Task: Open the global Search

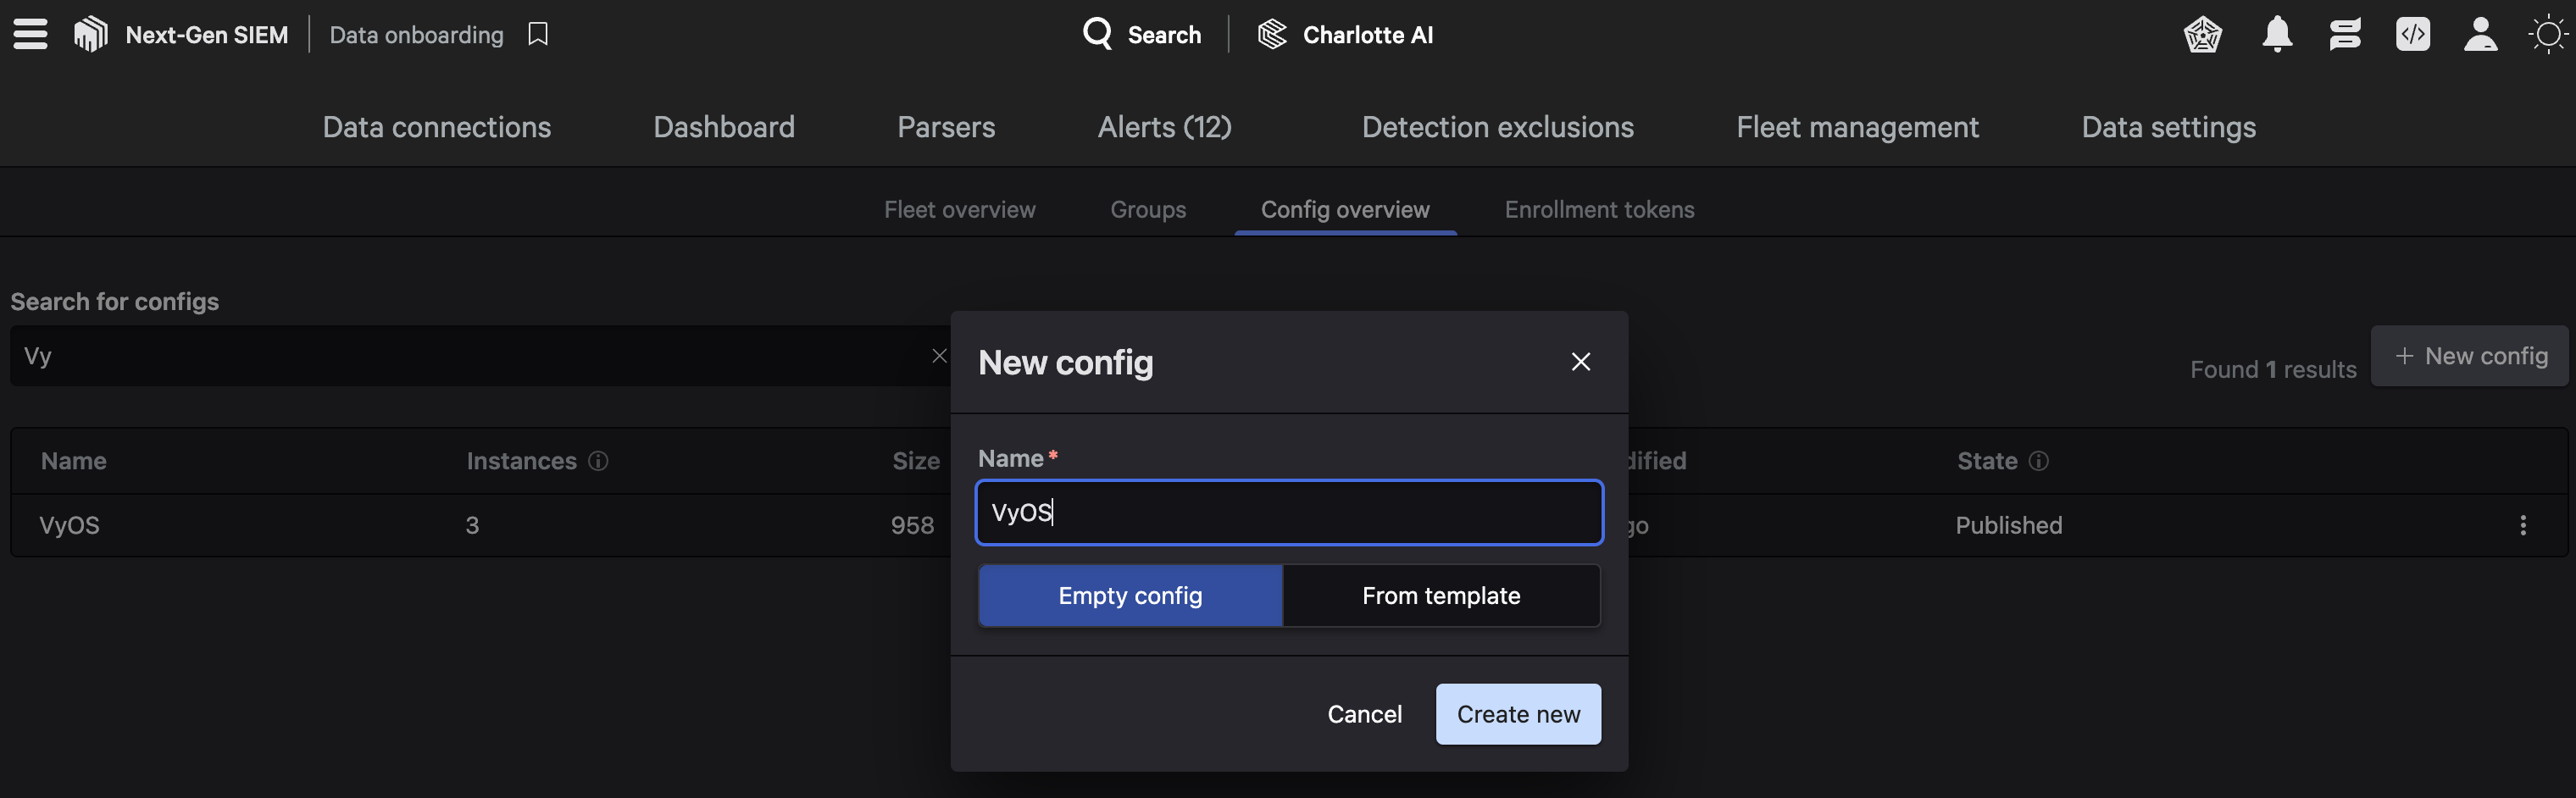Action: pyautogui.click(x=1142, y=34)
